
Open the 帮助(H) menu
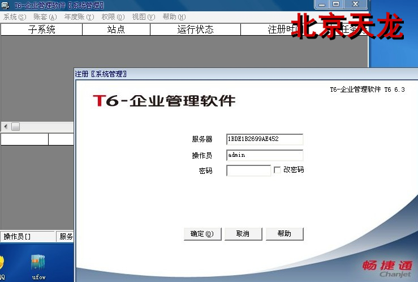point(174,17)
